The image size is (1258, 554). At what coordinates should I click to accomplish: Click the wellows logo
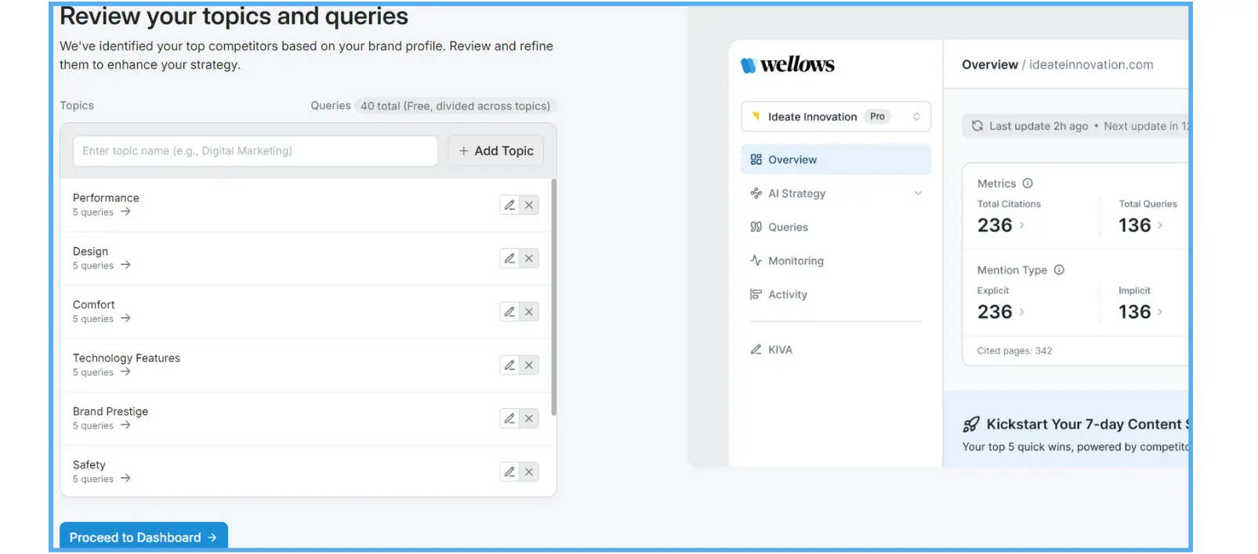(788, 65)
